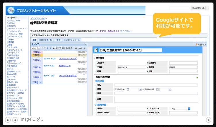Click the 決裁番号 input field
This screenshot has width=216, height=127.
click(183, 63)
